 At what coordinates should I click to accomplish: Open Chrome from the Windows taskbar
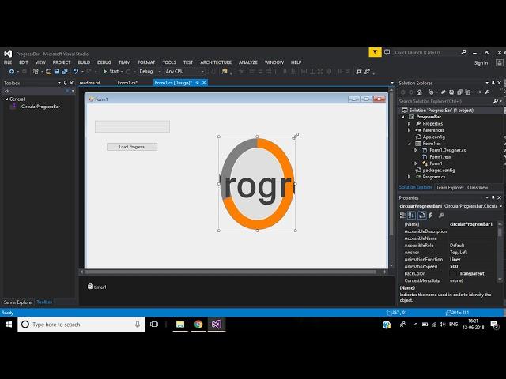[198, 324]
